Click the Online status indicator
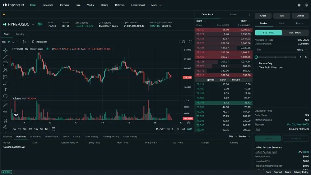 pyautogui.click(x=7, y=172)
